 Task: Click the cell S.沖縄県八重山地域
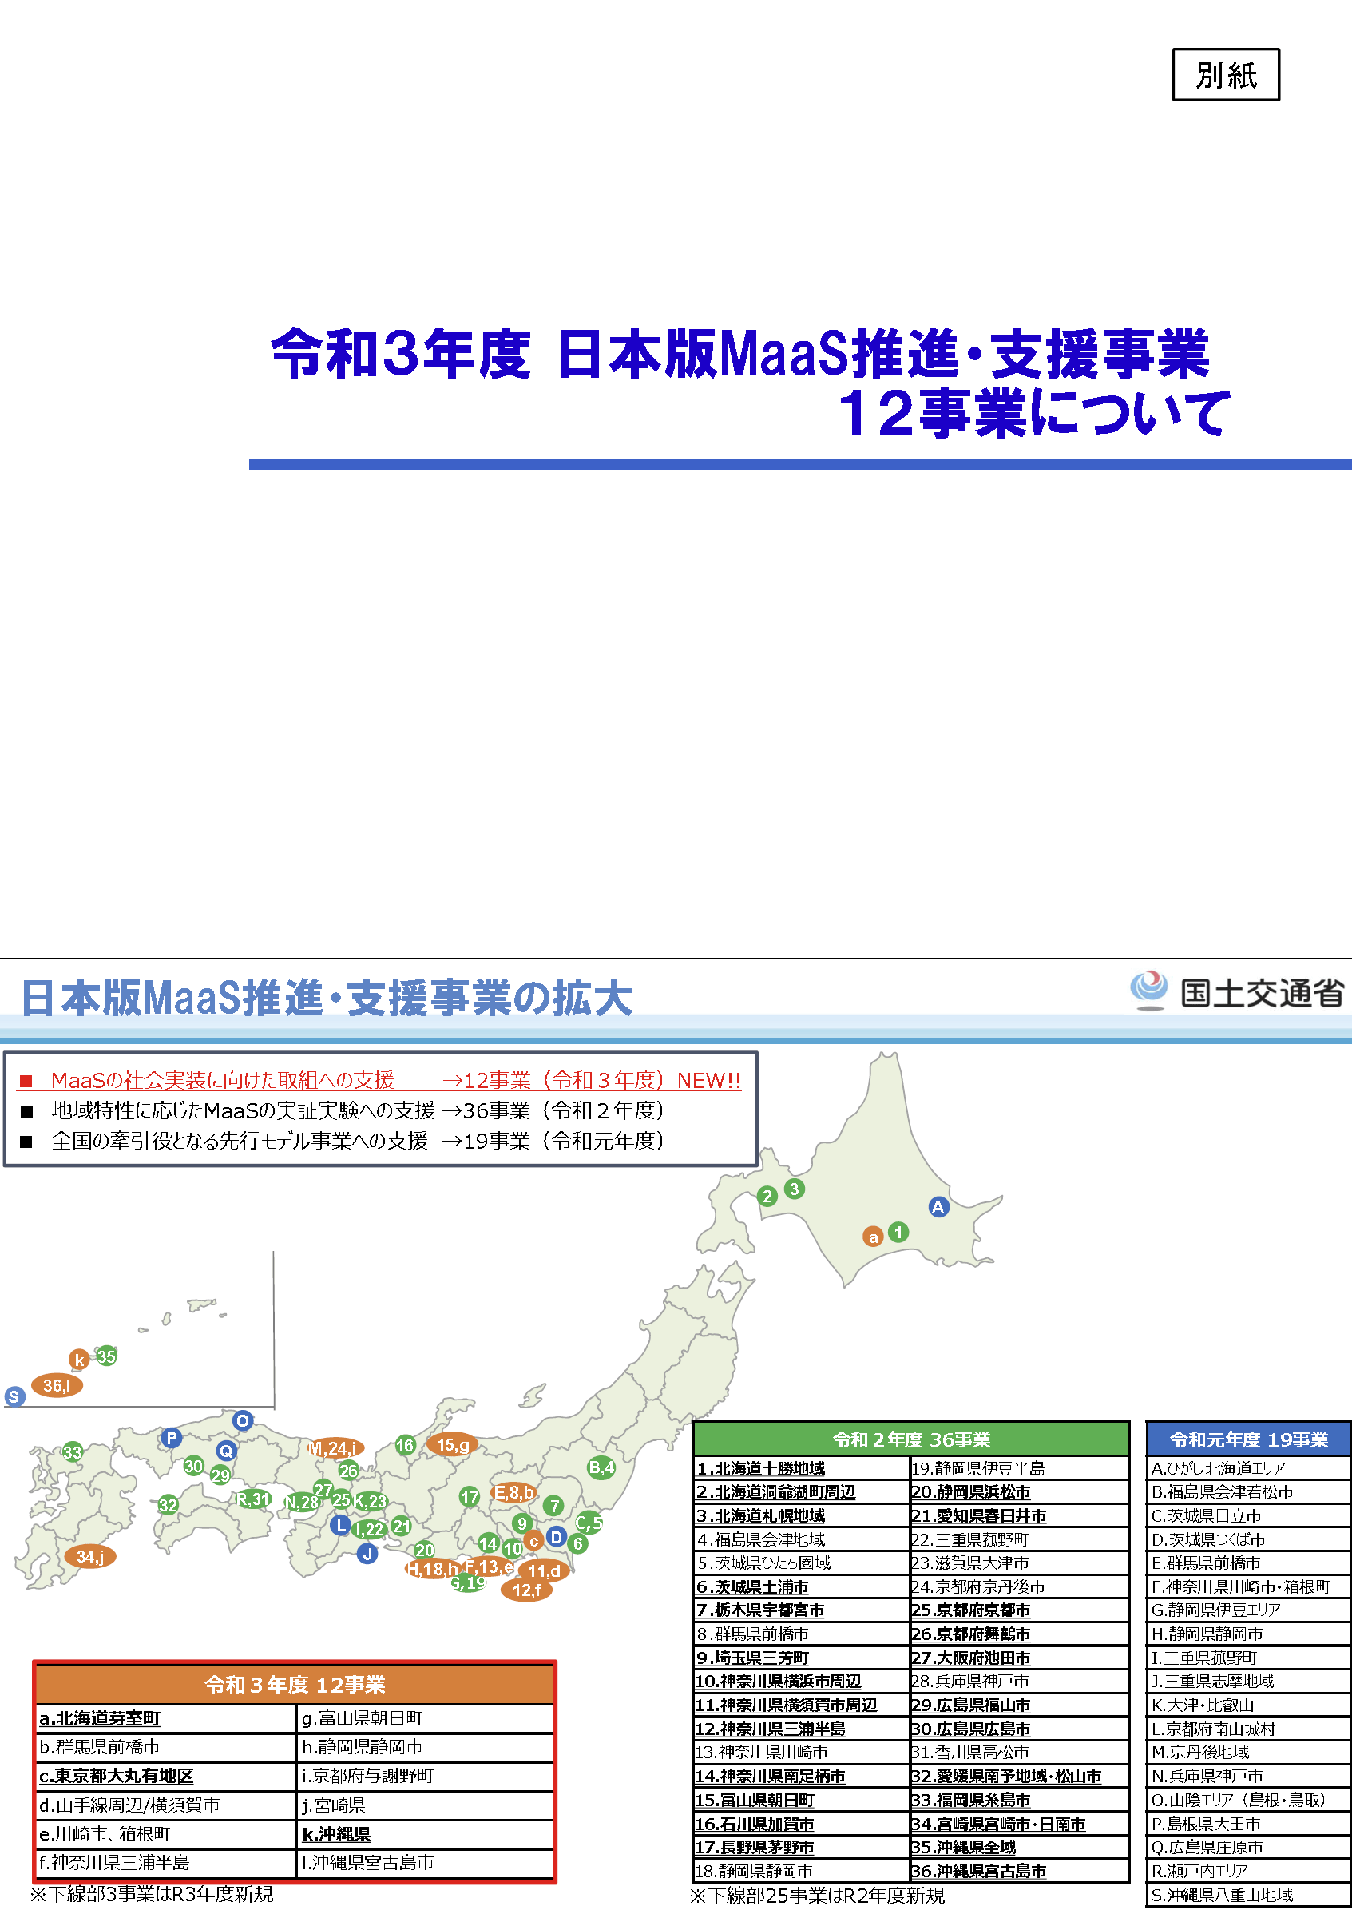1249,1896
